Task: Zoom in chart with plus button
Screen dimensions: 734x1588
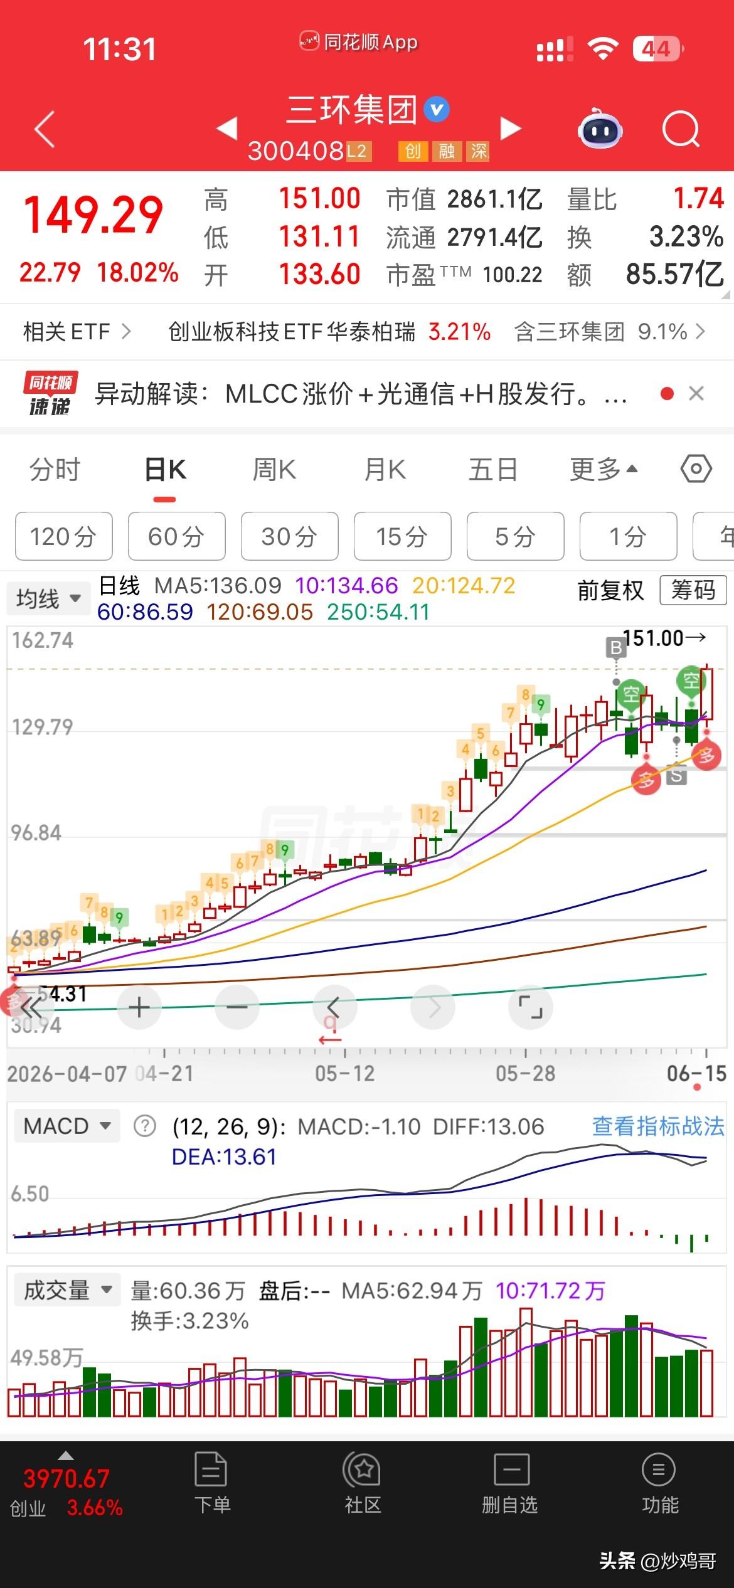Action: tap(139, 1007)
